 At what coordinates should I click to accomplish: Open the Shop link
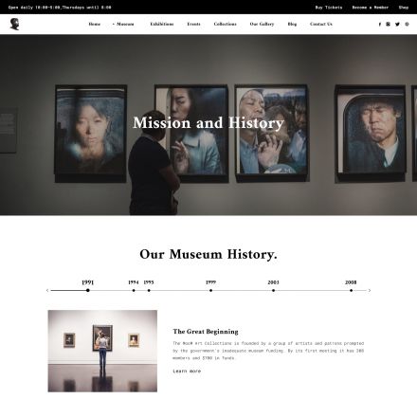404,8
